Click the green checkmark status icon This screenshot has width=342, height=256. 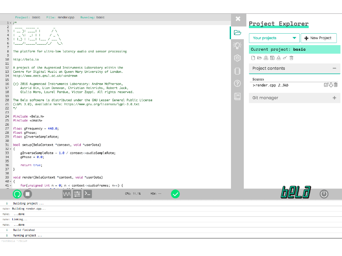coord(175,194)
